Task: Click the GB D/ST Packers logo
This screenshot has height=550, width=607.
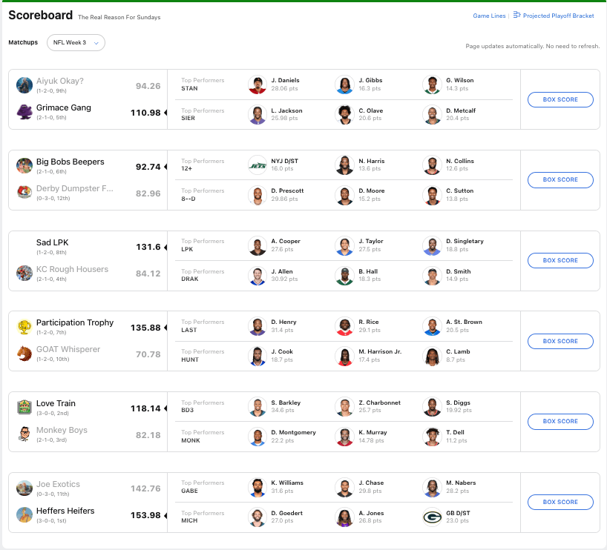Action: (432, 517)
